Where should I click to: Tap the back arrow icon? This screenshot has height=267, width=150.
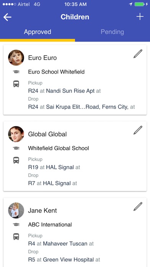point(7,17)
